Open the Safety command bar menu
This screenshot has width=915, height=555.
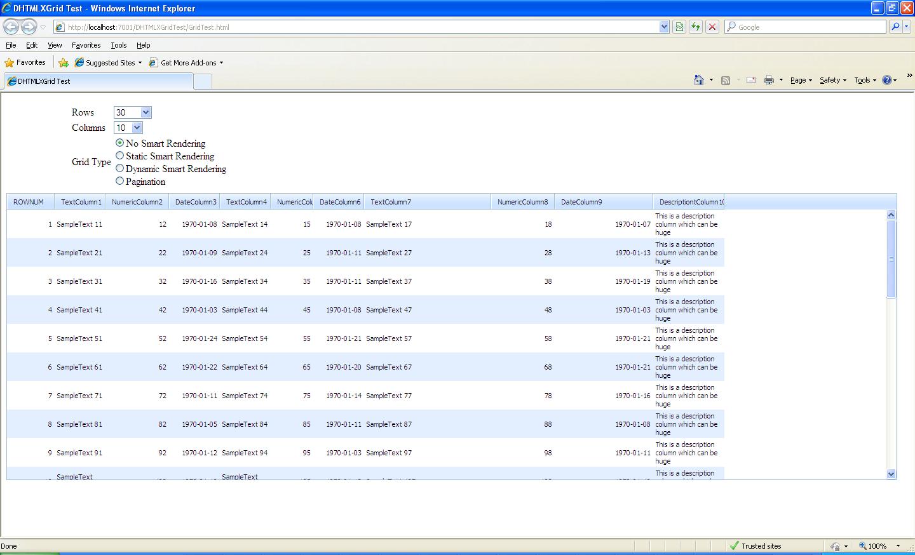coord(832,80)
